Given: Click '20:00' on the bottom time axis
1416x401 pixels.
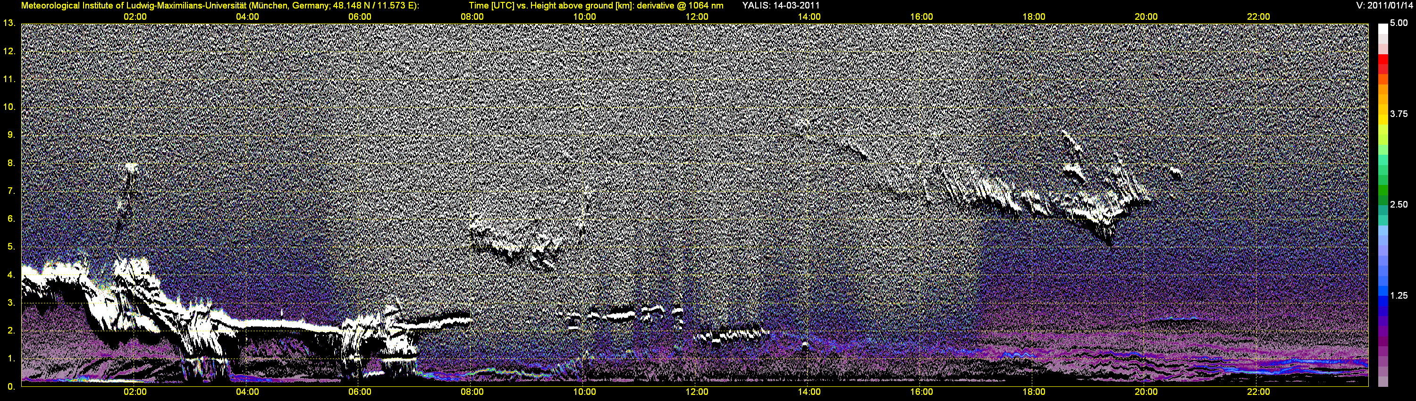Looking at the screenshot, I should pyautogui.click(x=1146, y=392).
